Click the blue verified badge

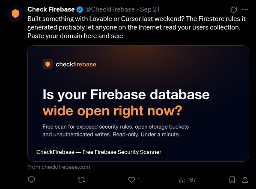pyautogui.click(x=80, y=9)
